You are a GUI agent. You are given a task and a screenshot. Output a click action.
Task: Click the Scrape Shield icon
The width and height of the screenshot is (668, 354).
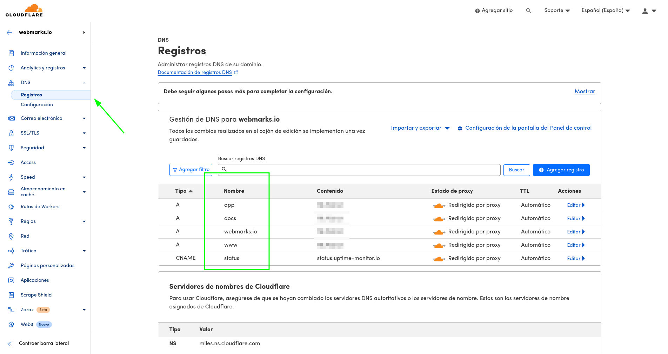[x=12, y=295]
